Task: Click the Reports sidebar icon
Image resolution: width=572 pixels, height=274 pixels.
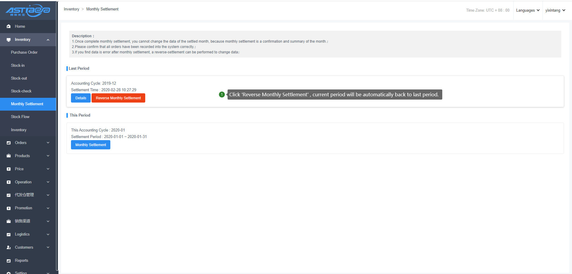Action: click(9, 261)
